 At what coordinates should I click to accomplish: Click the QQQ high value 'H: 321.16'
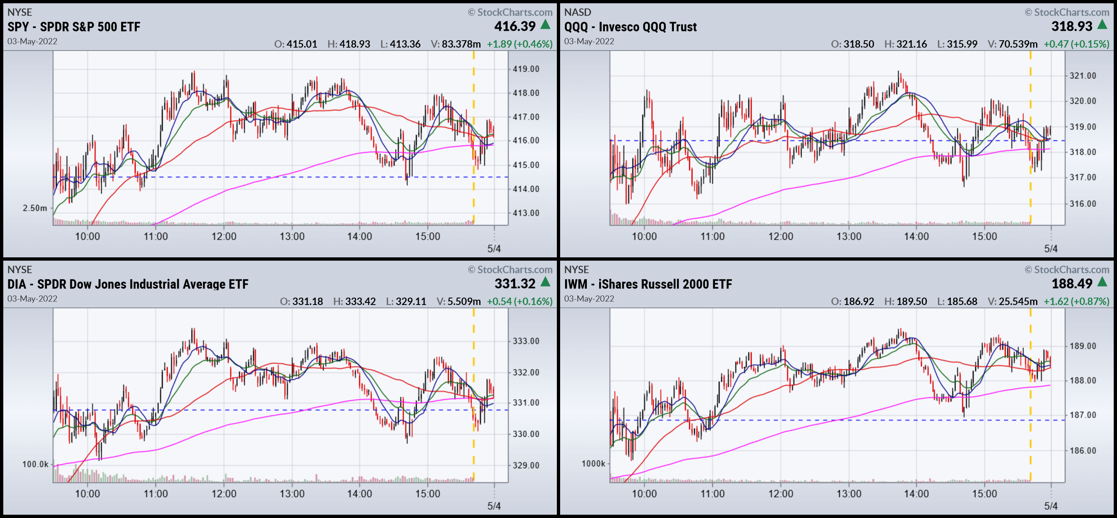pos(906,44)
